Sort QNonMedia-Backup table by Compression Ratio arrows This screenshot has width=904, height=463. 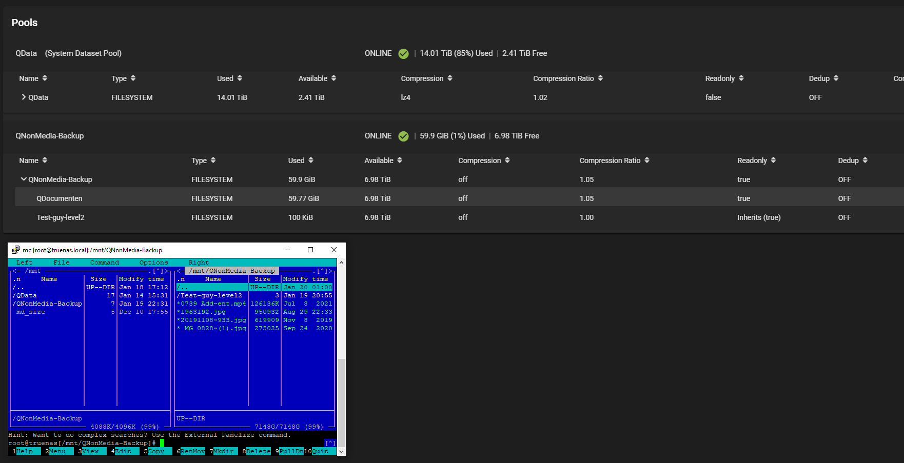[x=647, y=160]
